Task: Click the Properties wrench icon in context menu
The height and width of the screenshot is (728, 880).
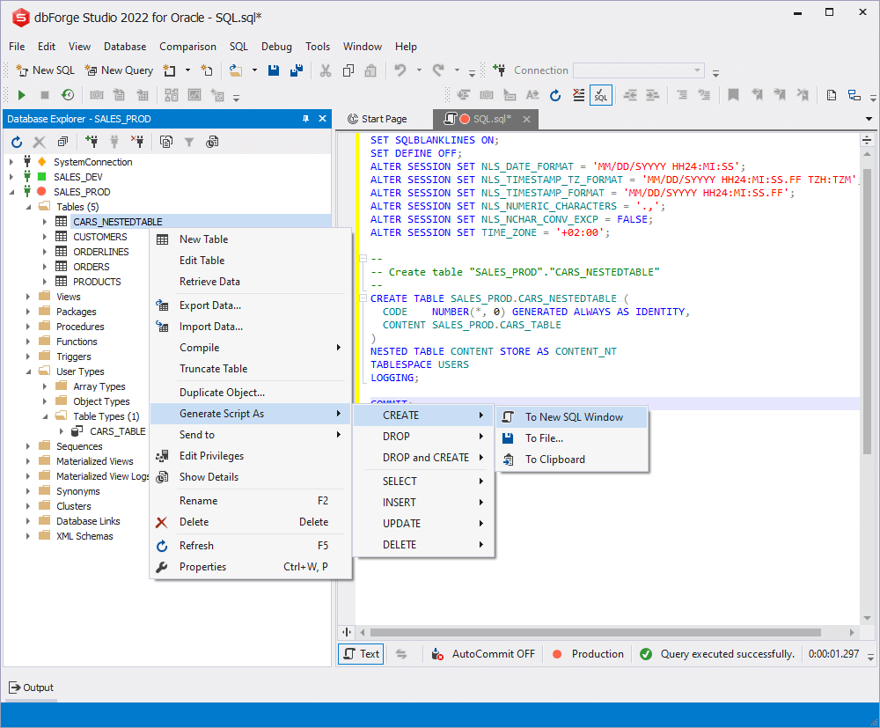Action: click(162, 567)
